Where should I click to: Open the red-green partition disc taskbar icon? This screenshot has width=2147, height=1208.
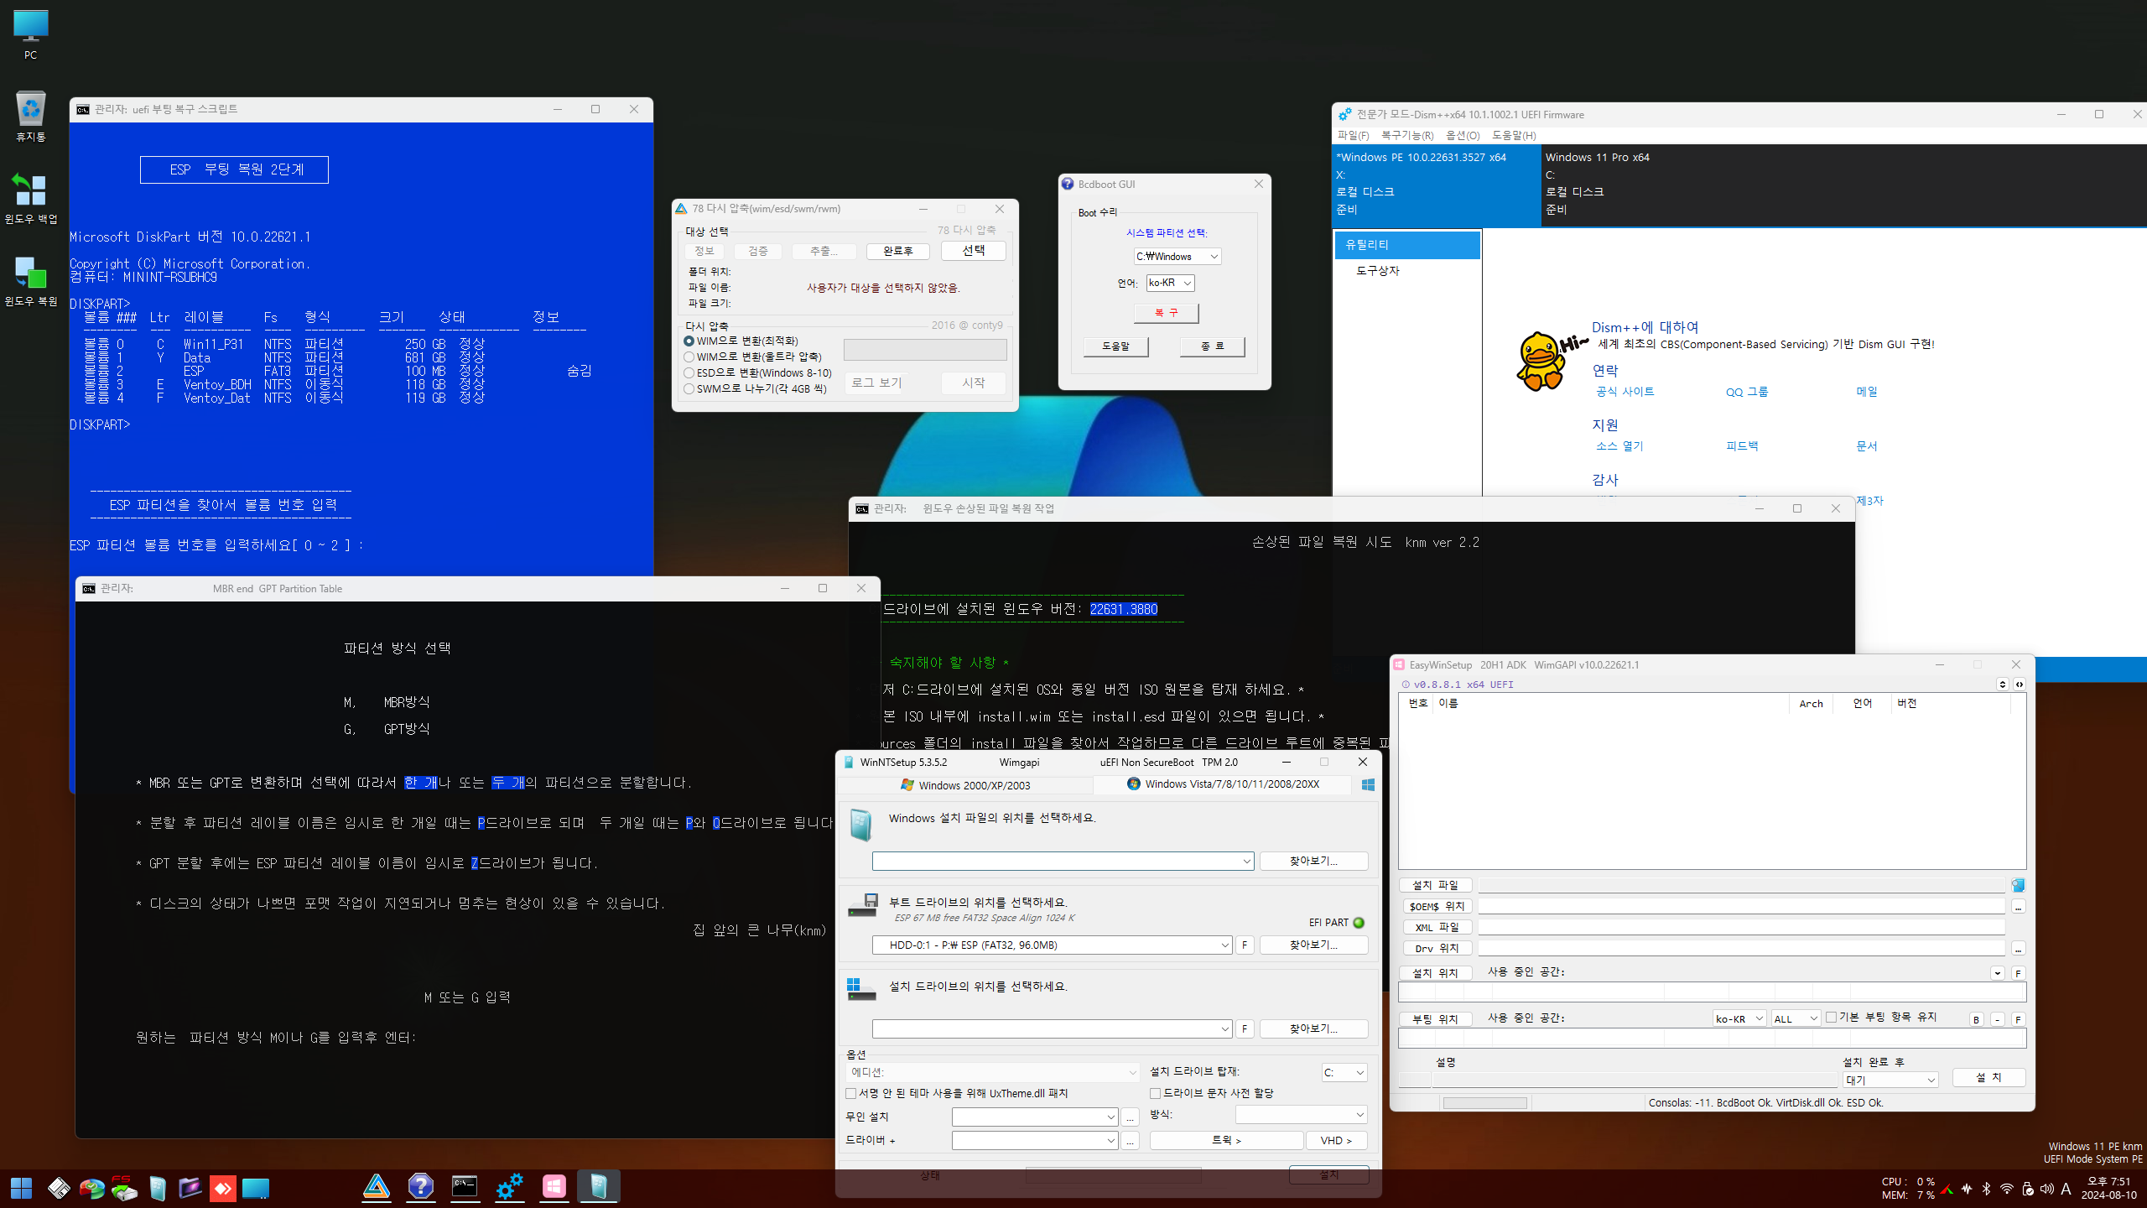(x=91, y=1188)
